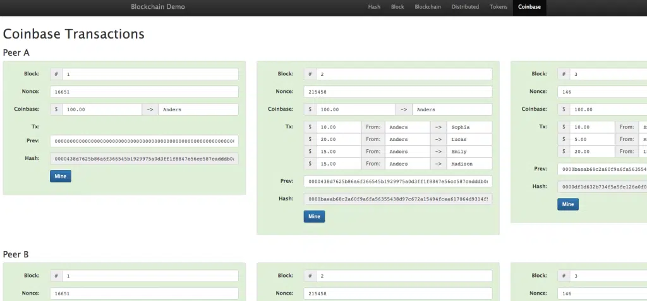The width and height of the screenshot is (647, 301).
Task: Edit Peer A block 3 number field
Action: tap(608, 75)
